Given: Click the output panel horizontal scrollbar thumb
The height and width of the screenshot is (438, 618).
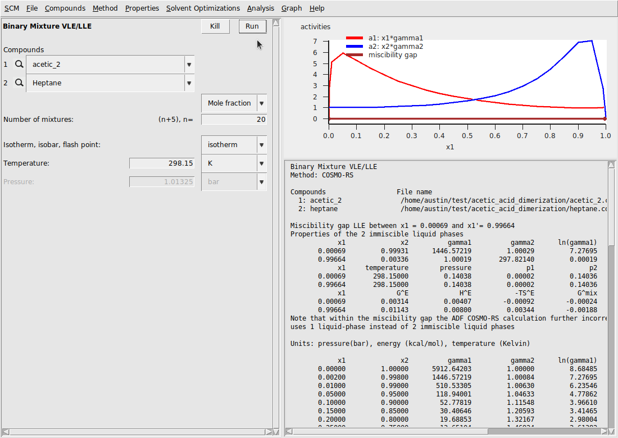Looking at the screenshot, I should click(x=389, y=432).
